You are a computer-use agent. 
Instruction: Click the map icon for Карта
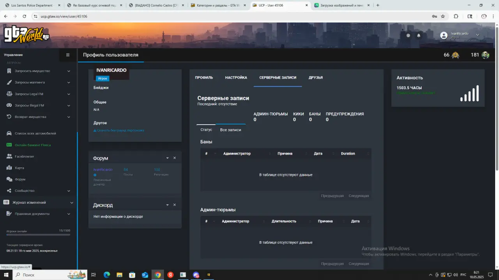point(9,168)
